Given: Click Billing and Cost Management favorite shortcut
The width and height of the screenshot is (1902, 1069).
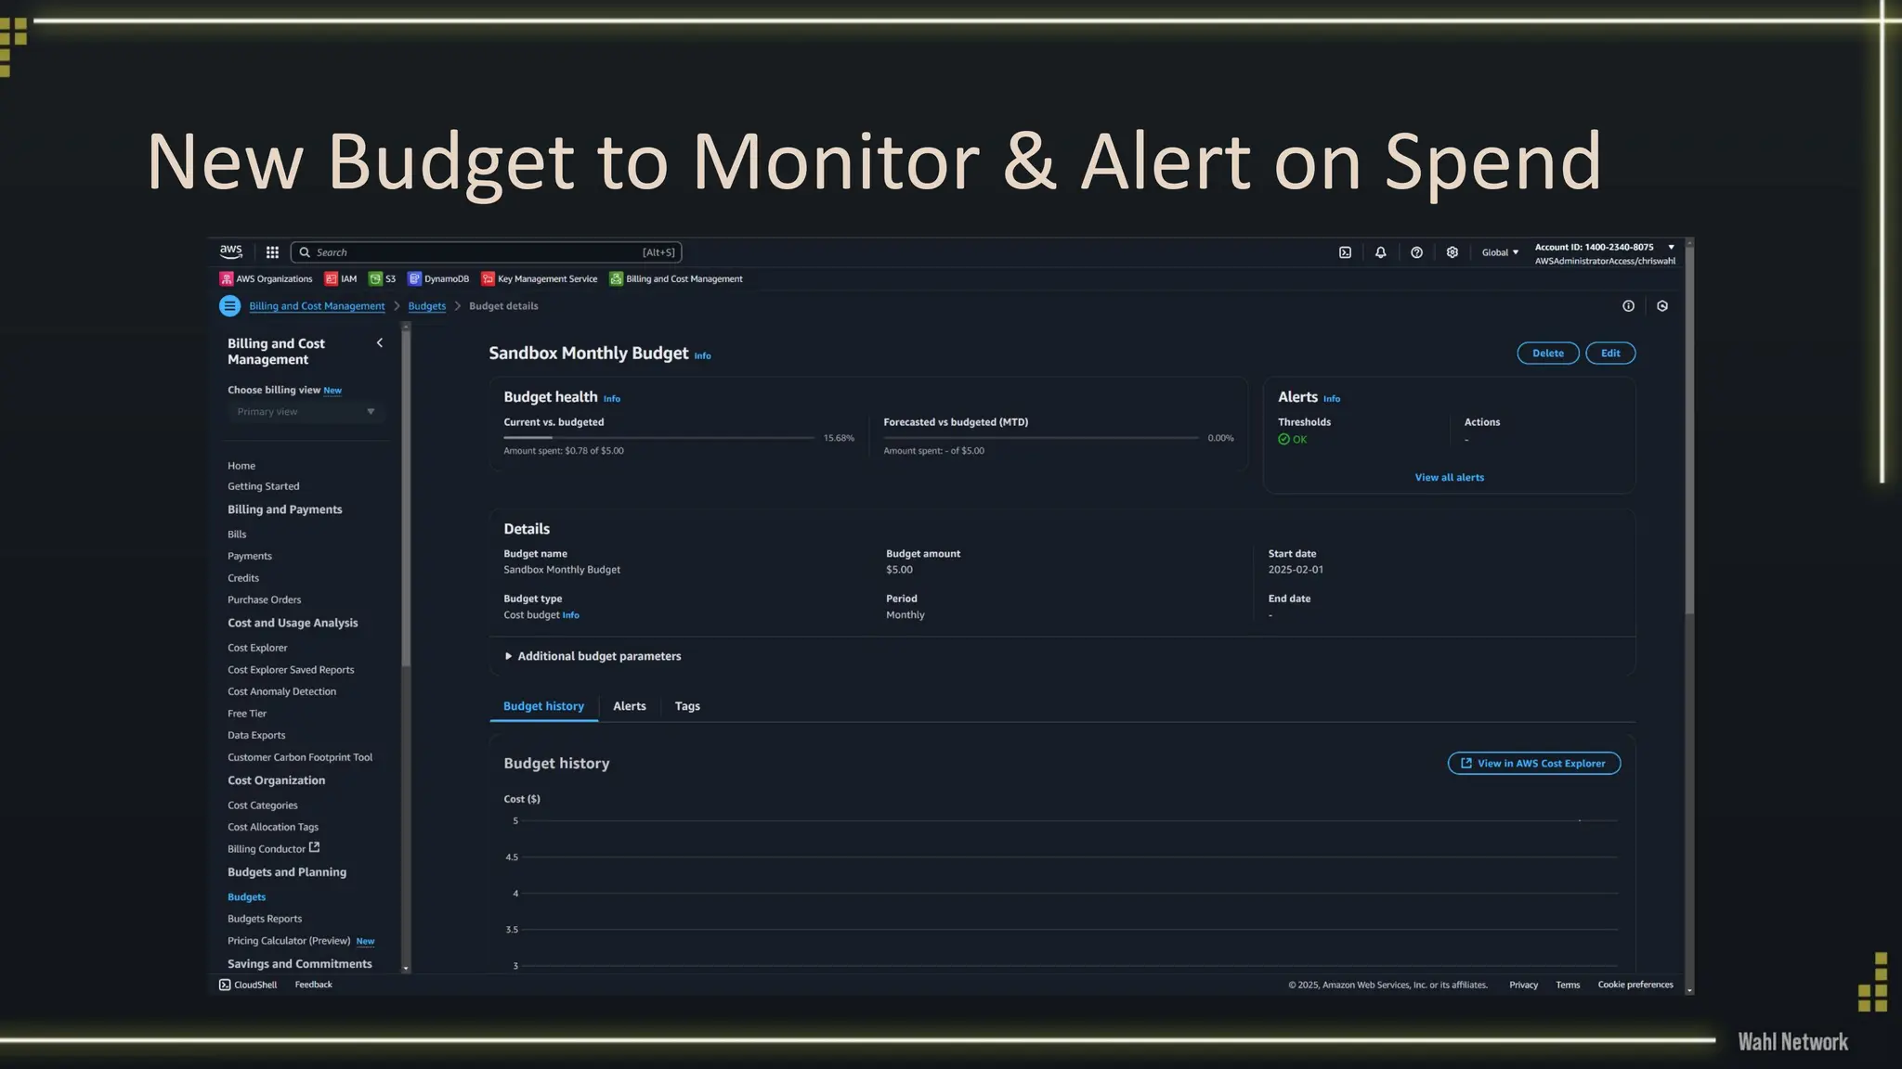Looking at the screenshot, I should click(x=676, y=278).
